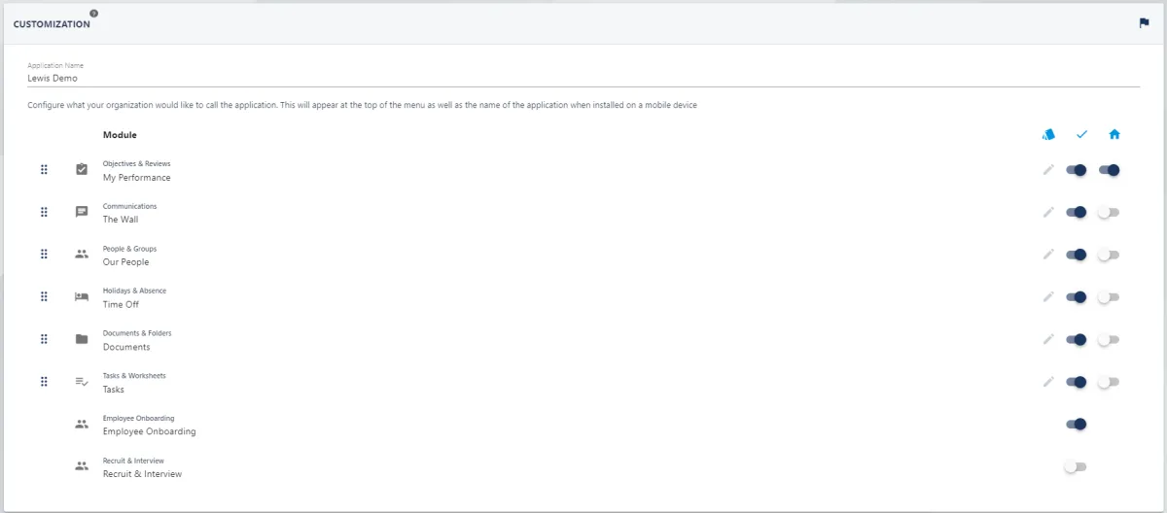The height and width of the screenshot is (513, 1167).
Task: Edit the Tasks module with the pencil
Action: (x=1048, y=382)
